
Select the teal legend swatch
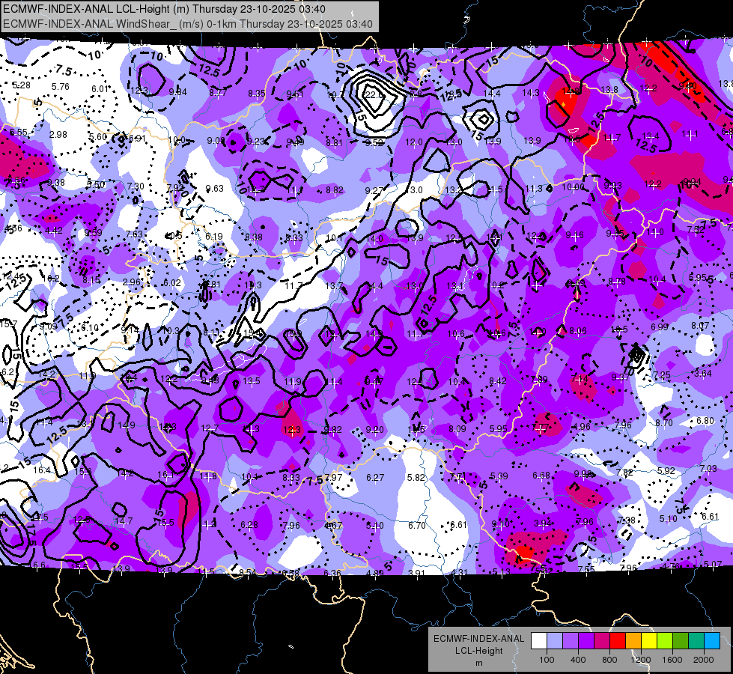click(x=696, y=640)
